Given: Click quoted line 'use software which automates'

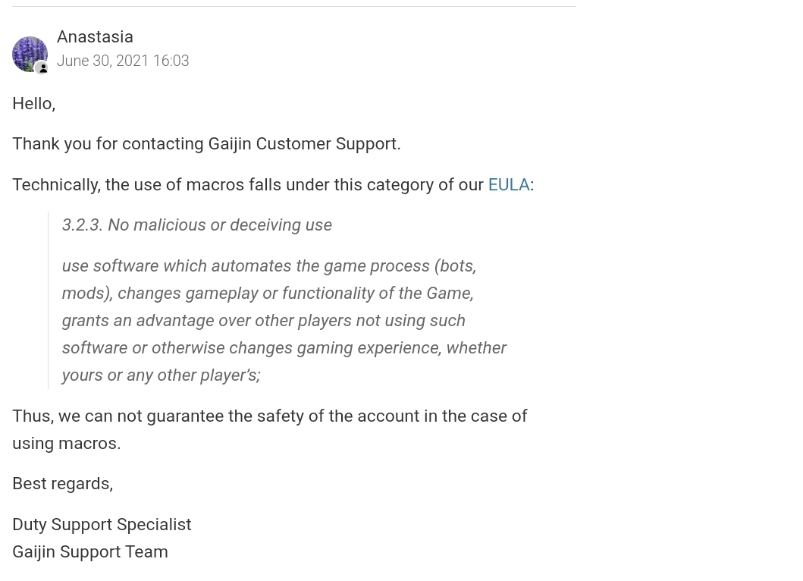Looking at the screenshot, I should click(x=269, y=266).
